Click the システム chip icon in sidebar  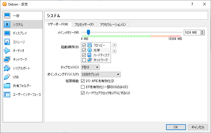[x=7, y=24]
